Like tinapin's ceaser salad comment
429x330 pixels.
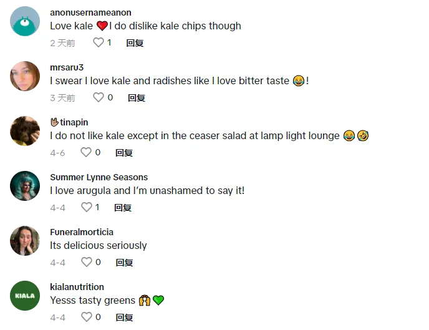85,152
